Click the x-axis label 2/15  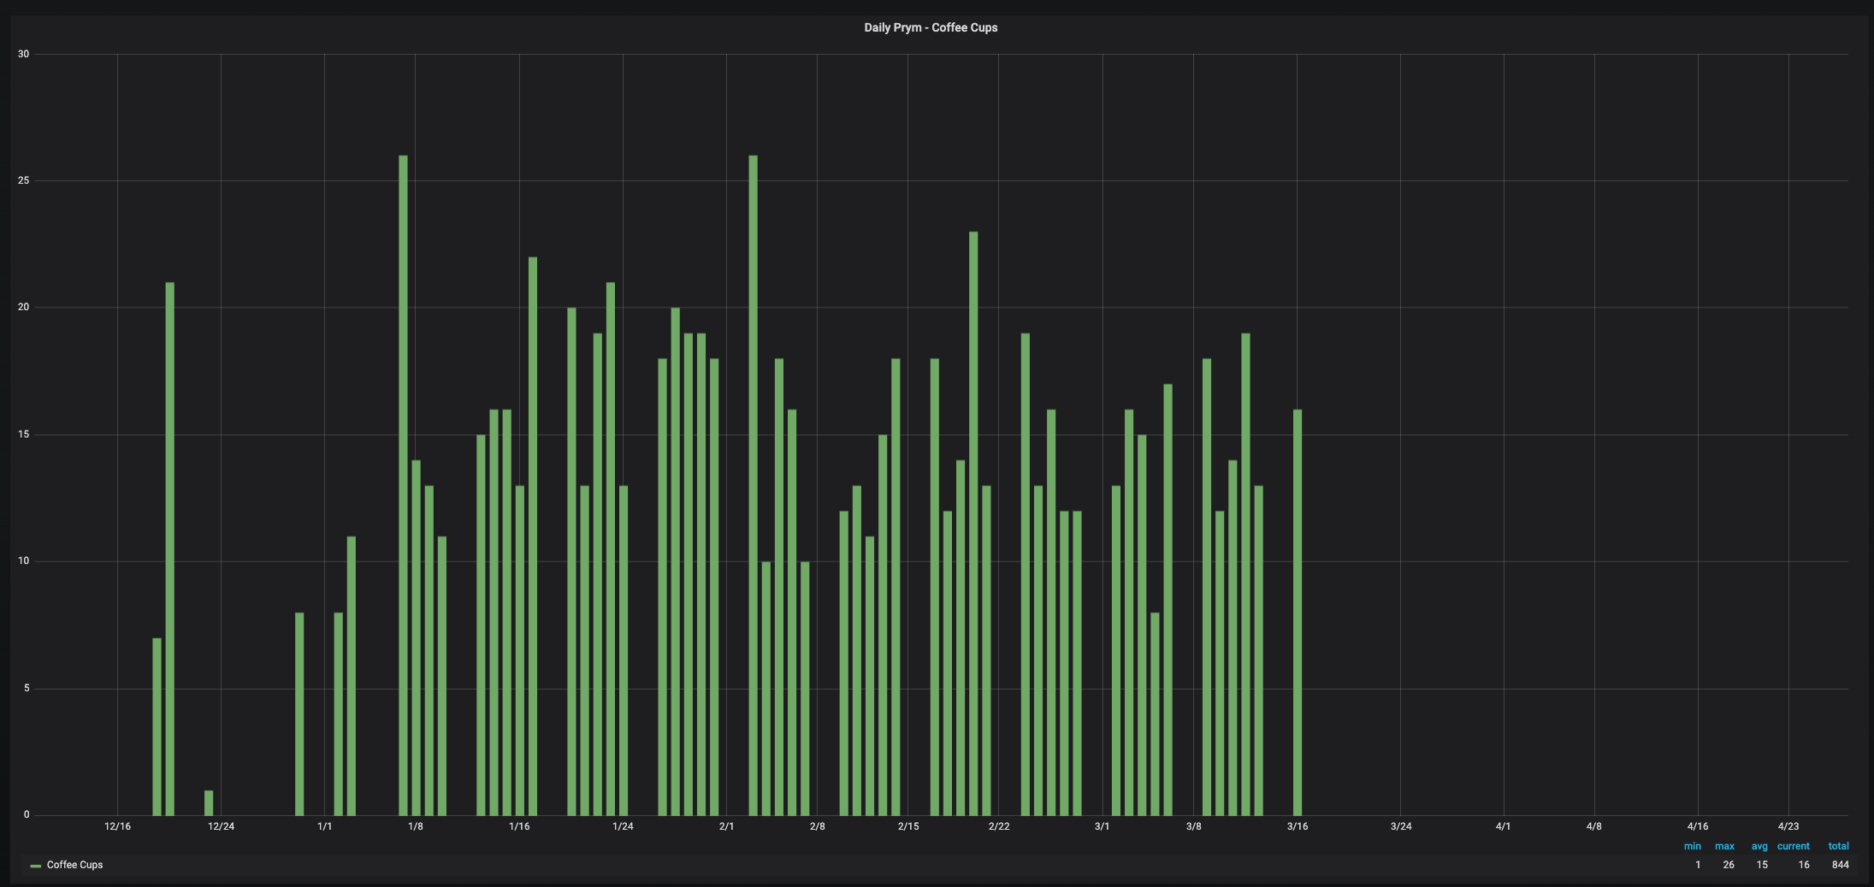(x=908, y=826)
